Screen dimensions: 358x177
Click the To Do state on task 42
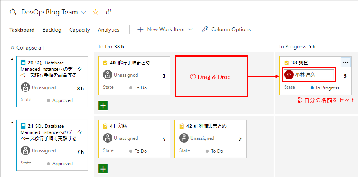pyautogui.click(x=214, y=151)
